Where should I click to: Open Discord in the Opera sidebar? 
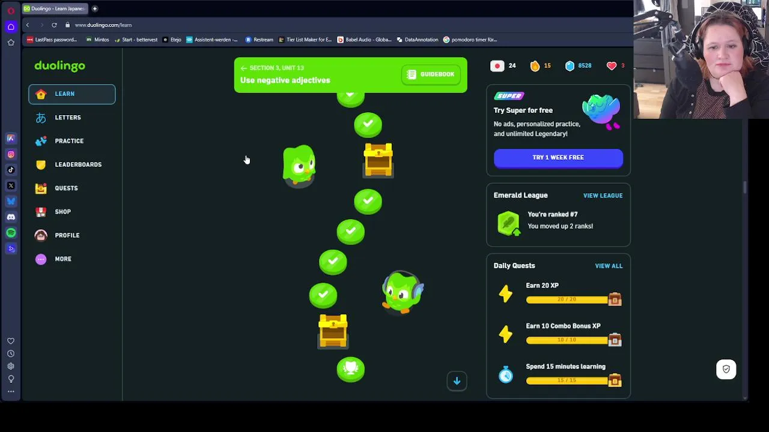(11, 217)
